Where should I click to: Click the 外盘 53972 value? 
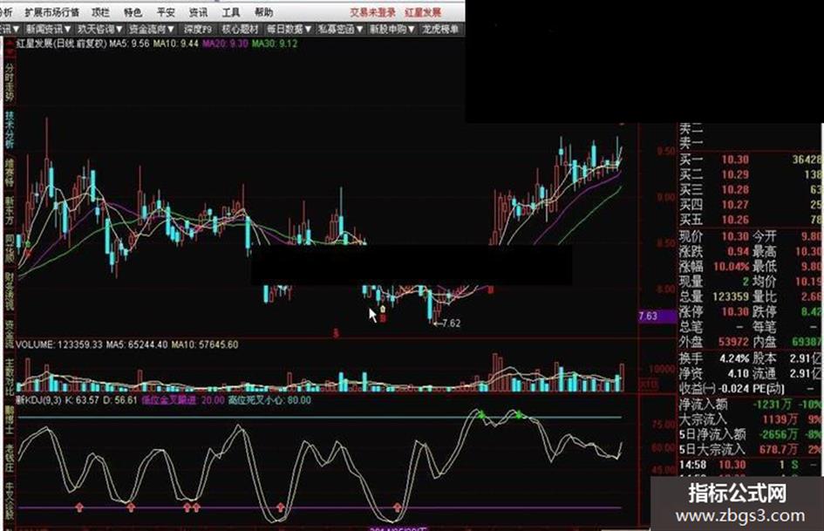[733, 342]
